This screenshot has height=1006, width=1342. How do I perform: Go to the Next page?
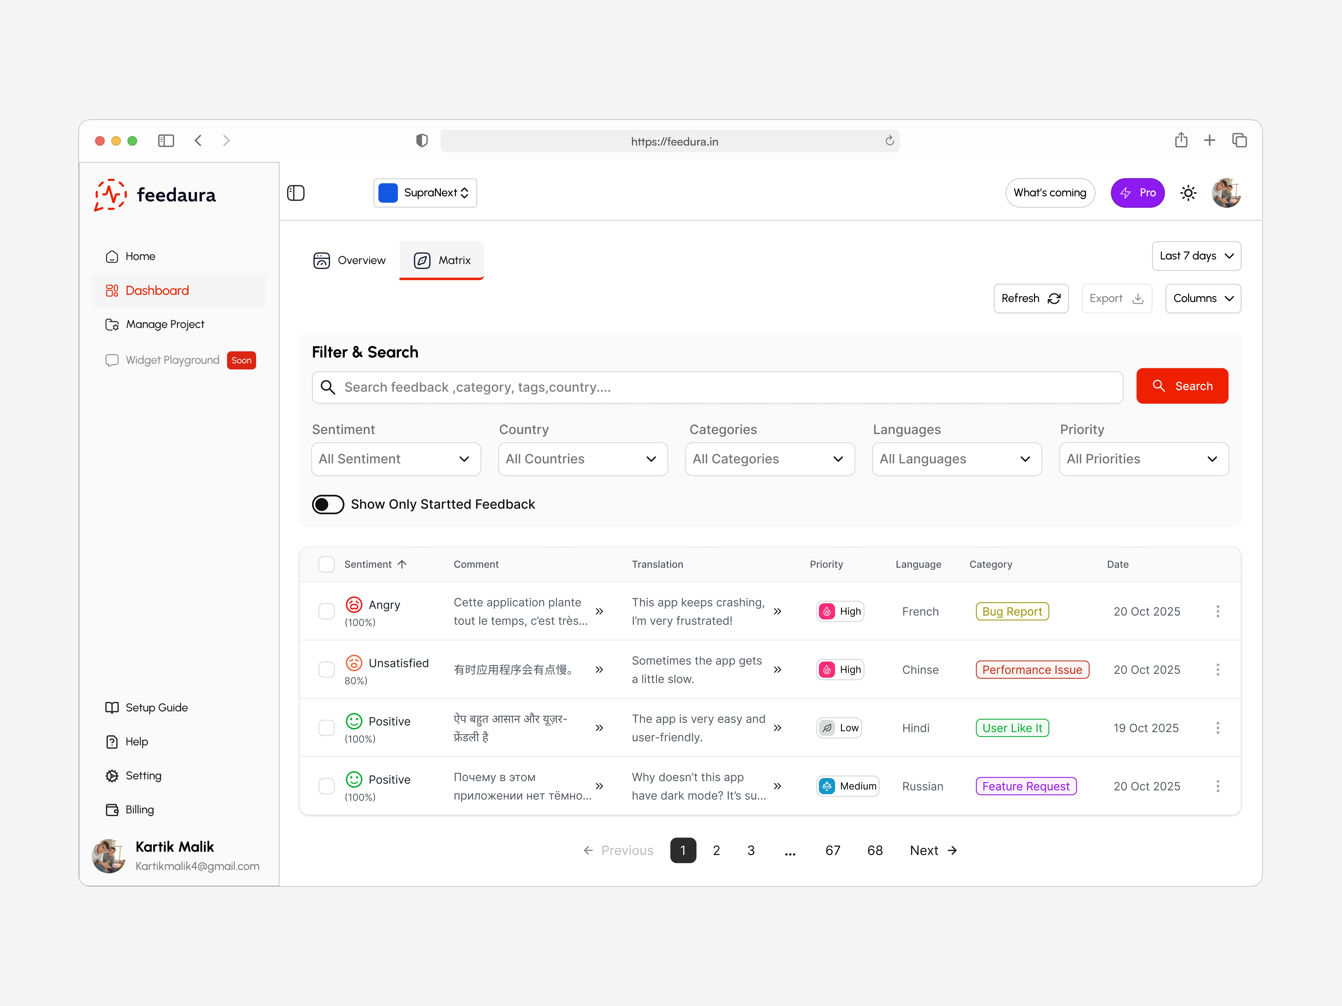tap(932, 850)
